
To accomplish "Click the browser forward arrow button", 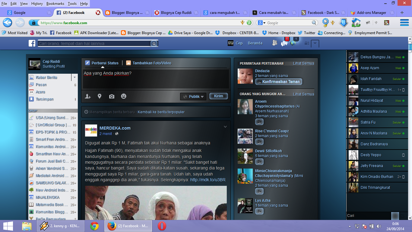I will pos(20,23).
